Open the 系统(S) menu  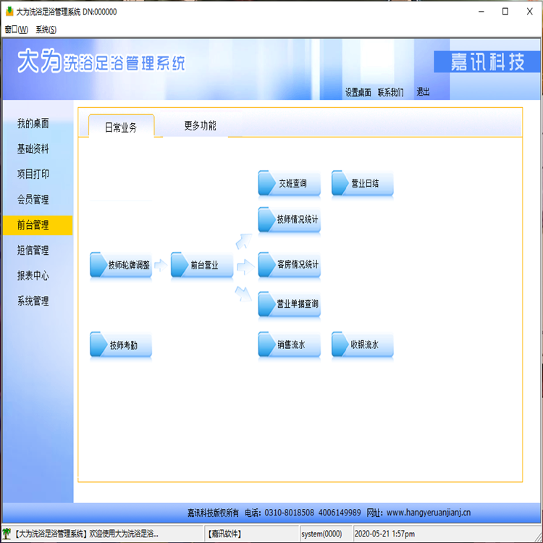point(46,30)
